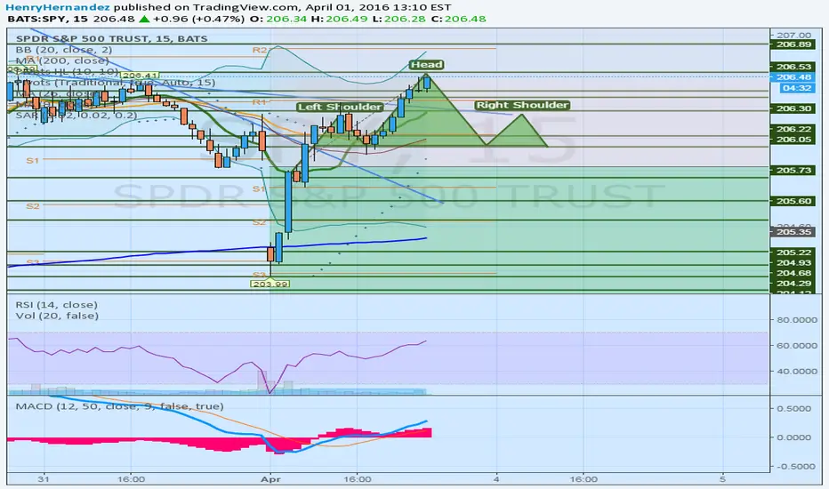Click the 5 date on time axis
Viewport: 829px width, 489px height.
point(722,479)
